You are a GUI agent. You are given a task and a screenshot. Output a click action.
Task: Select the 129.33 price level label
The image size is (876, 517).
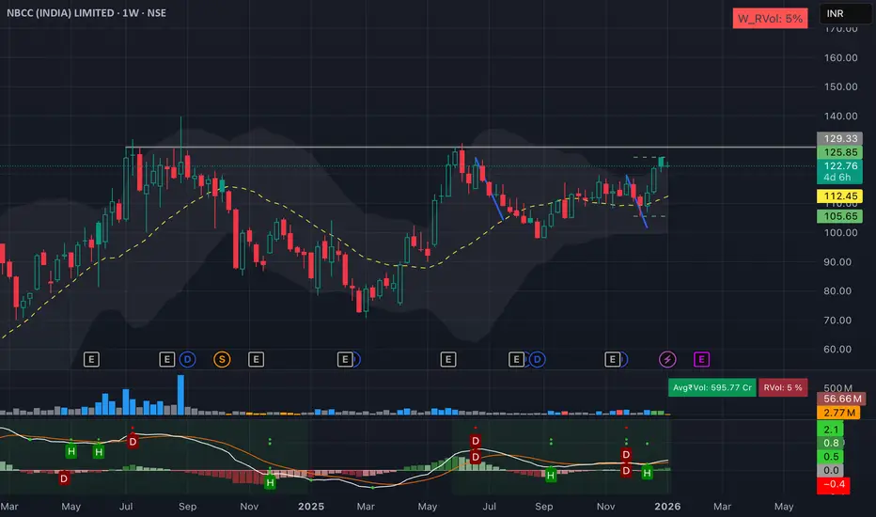click(839, 138)
